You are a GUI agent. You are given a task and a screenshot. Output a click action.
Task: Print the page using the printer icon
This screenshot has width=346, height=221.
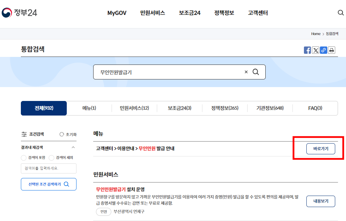[331, 50]
